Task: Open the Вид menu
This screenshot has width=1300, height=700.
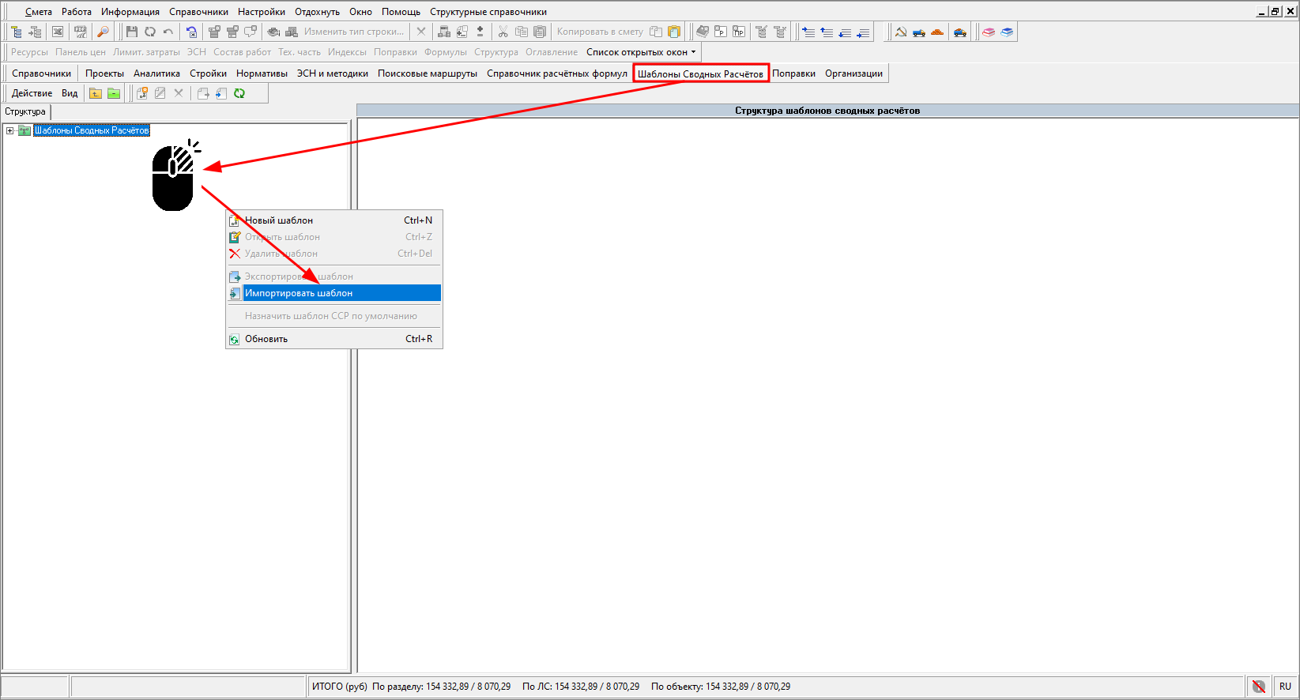Action: click(70, 93)
